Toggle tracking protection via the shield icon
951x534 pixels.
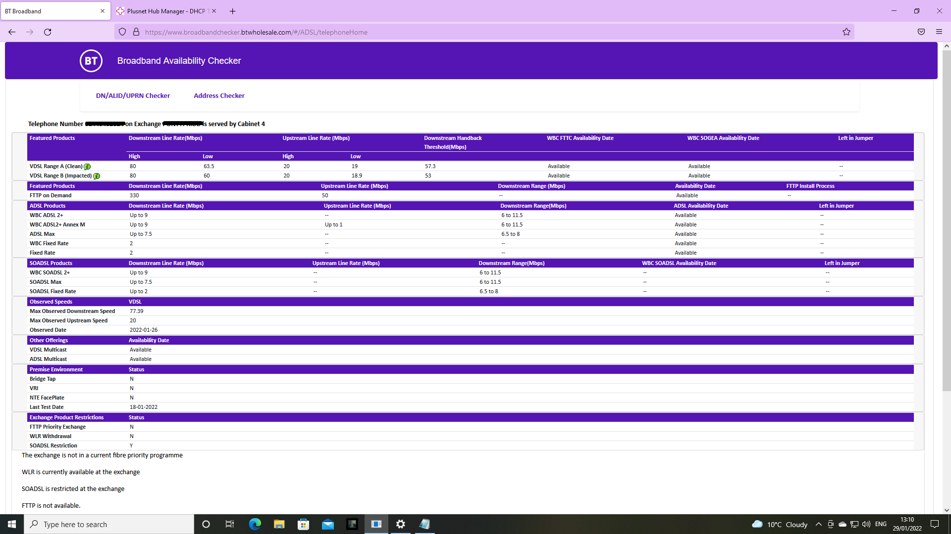pos(122,32)
